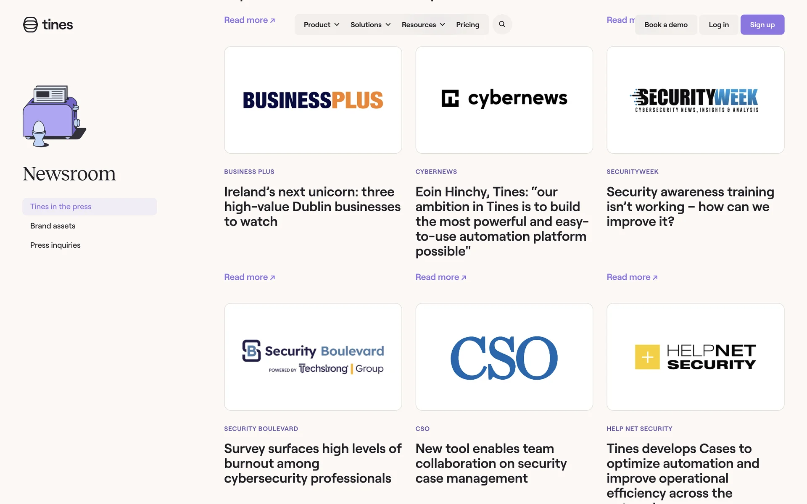Go to the Pricing page
The height and width of the screenshot is (504, 807).
467,25
